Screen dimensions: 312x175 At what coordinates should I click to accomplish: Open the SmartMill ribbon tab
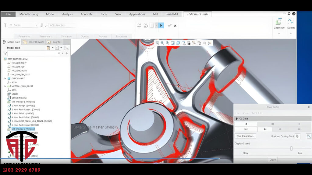coord(172,14)
